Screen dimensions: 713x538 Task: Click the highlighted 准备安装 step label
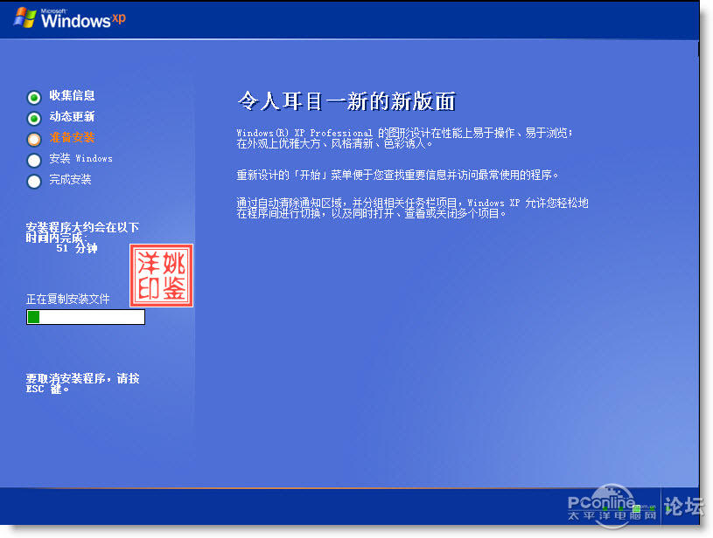[x=72, y=138]
